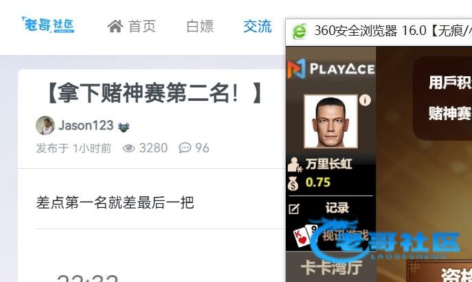
Task: Click the 360 browser logo icon
Action: [300, 32]
